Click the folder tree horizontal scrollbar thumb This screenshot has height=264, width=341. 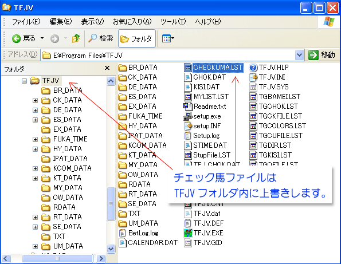pos(57,259)
